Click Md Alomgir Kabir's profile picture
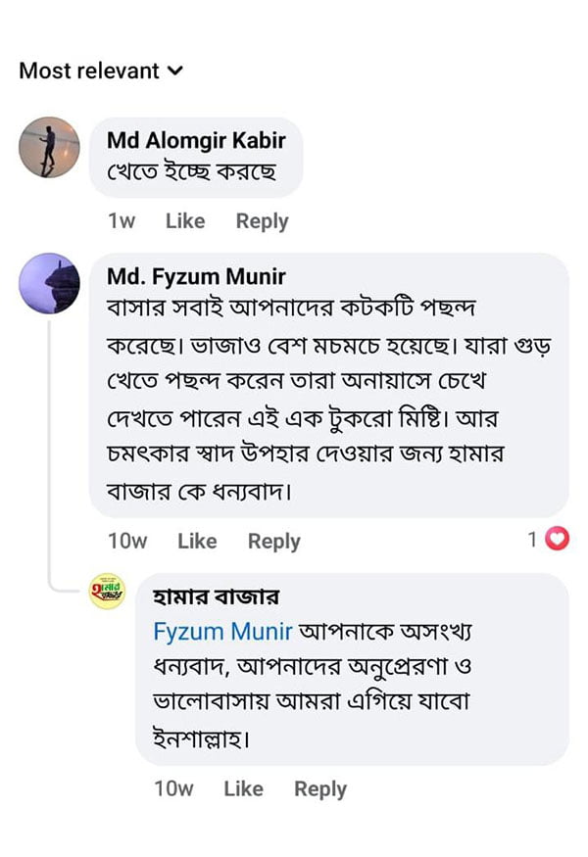 (x=49, y=147)
